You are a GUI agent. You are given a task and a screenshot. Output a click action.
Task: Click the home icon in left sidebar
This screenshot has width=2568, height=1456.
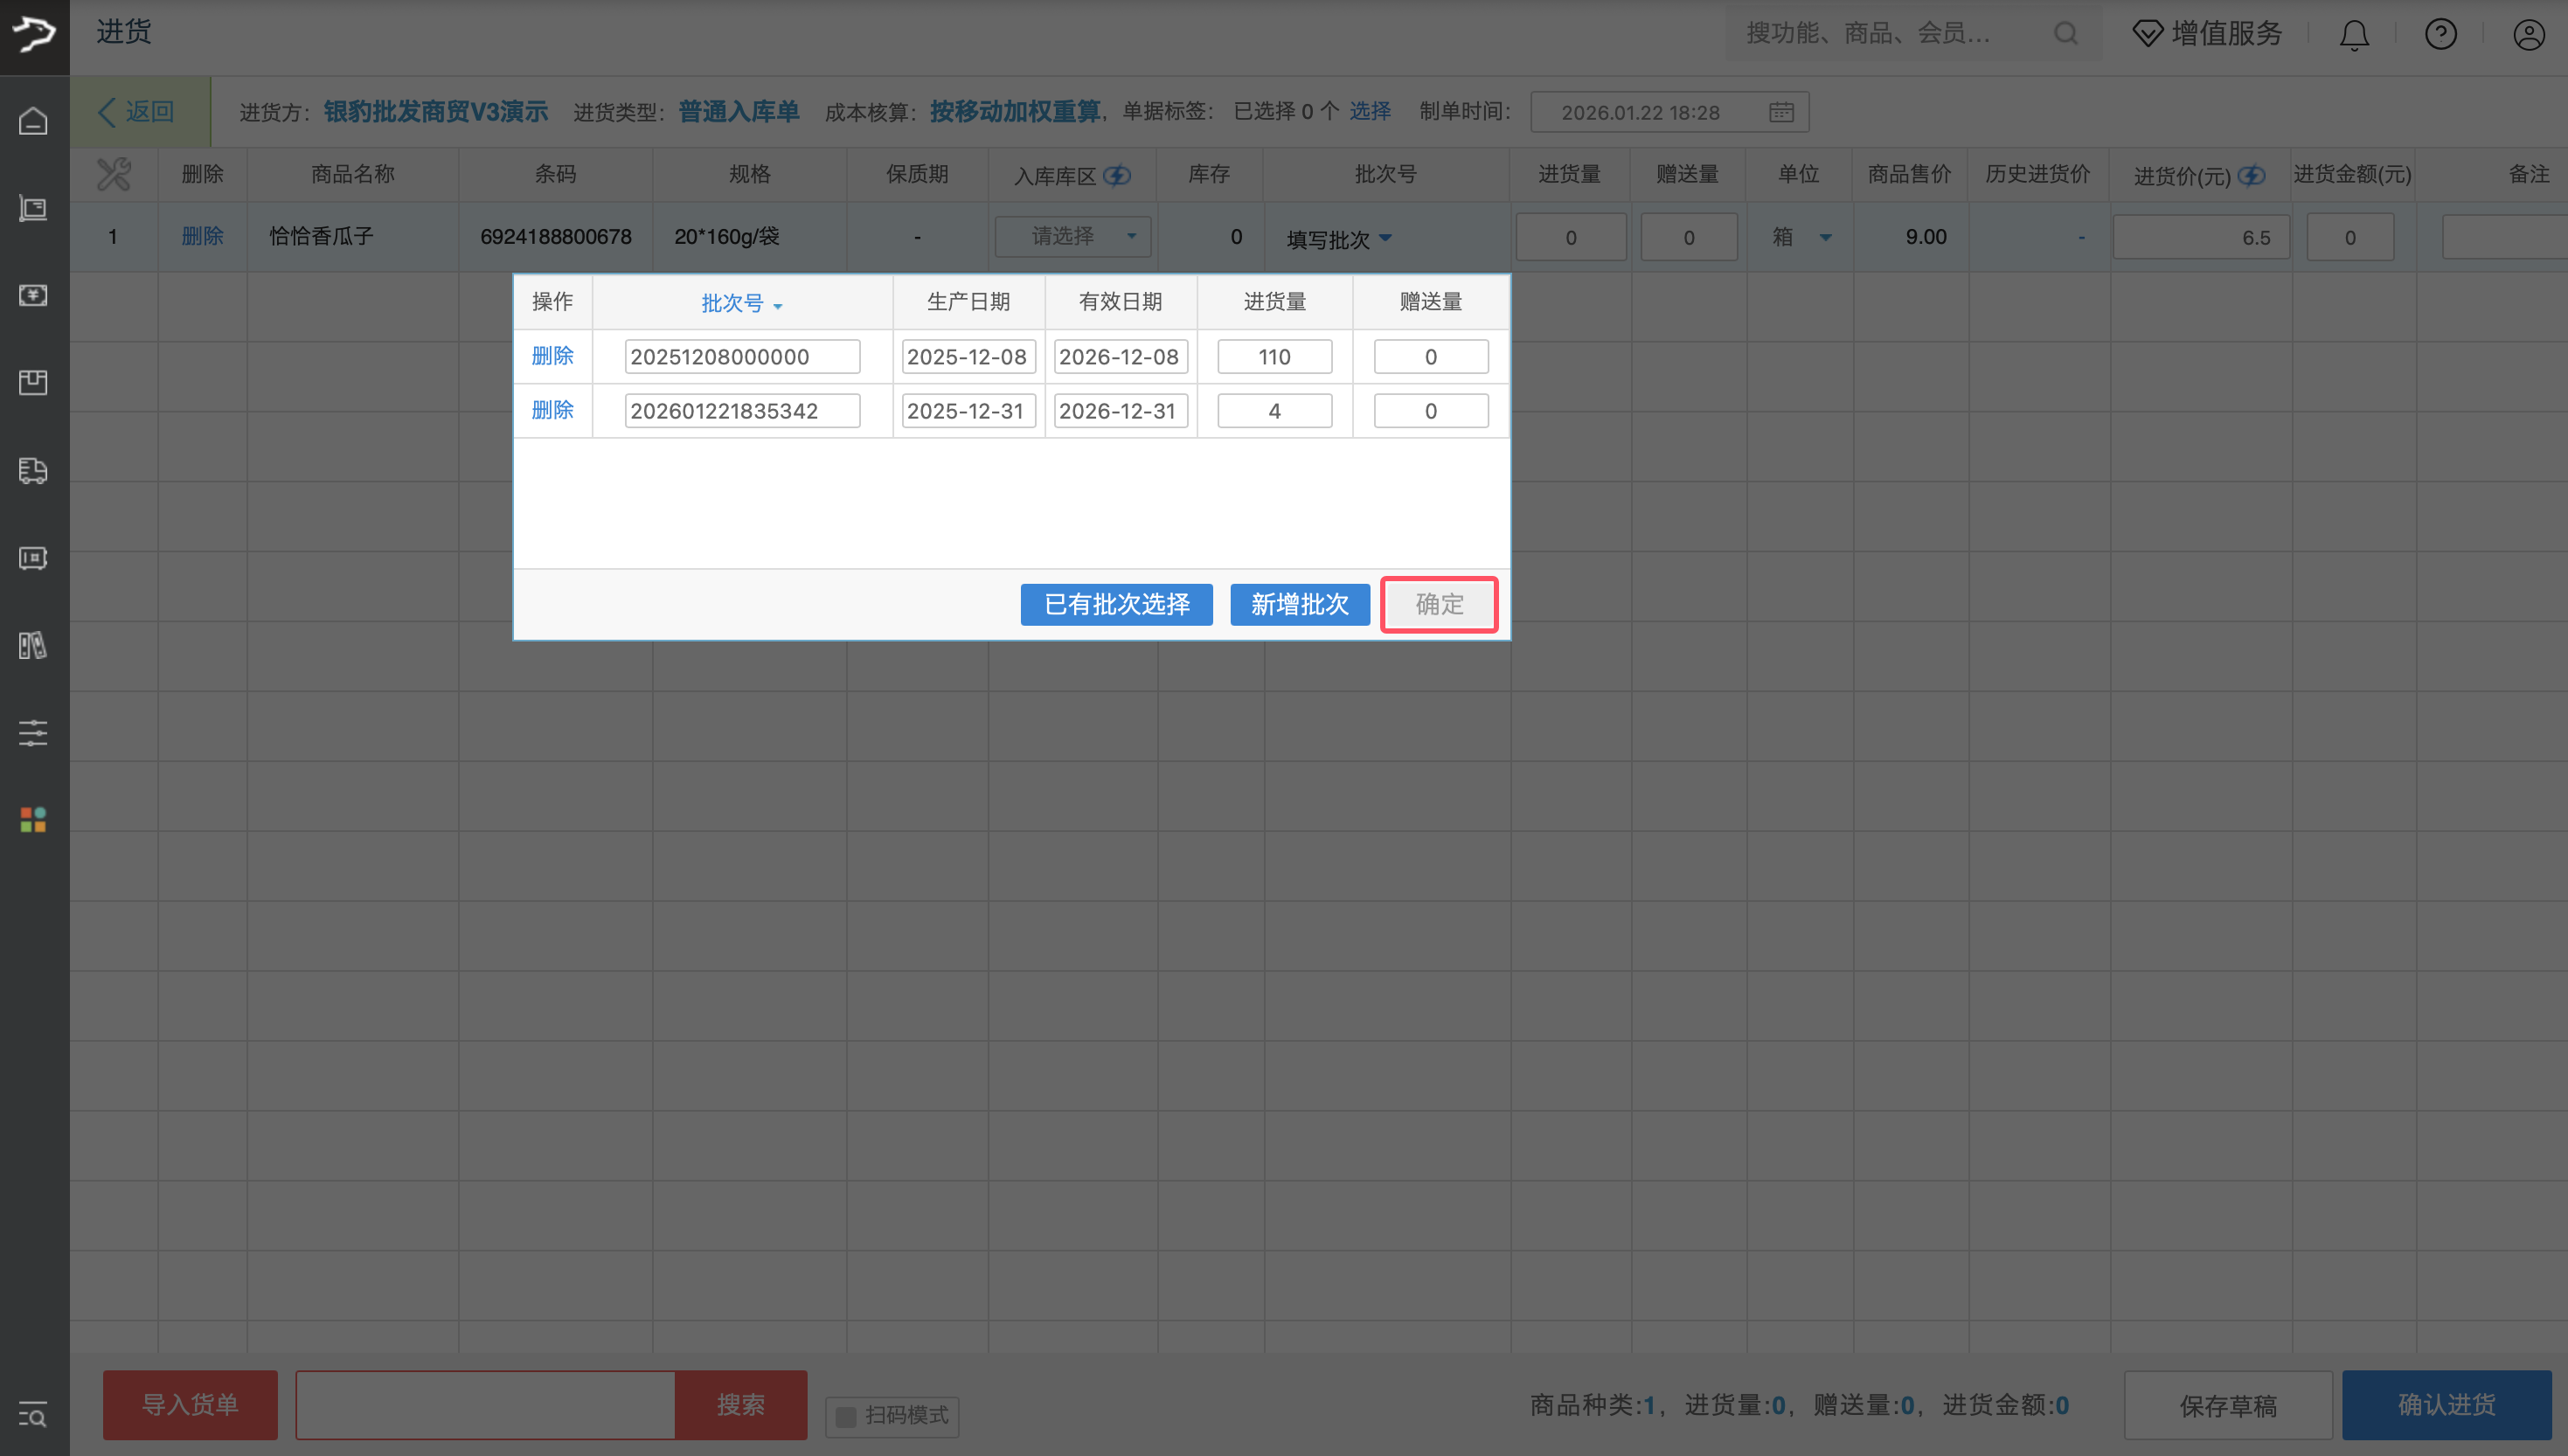[33, 121]
